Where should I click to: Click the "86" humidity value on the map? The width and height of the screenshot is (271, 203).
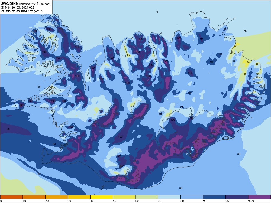[234, 61]
